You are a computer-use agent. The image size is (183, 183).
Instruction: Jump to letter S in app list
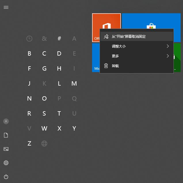(x=44, y=114)
